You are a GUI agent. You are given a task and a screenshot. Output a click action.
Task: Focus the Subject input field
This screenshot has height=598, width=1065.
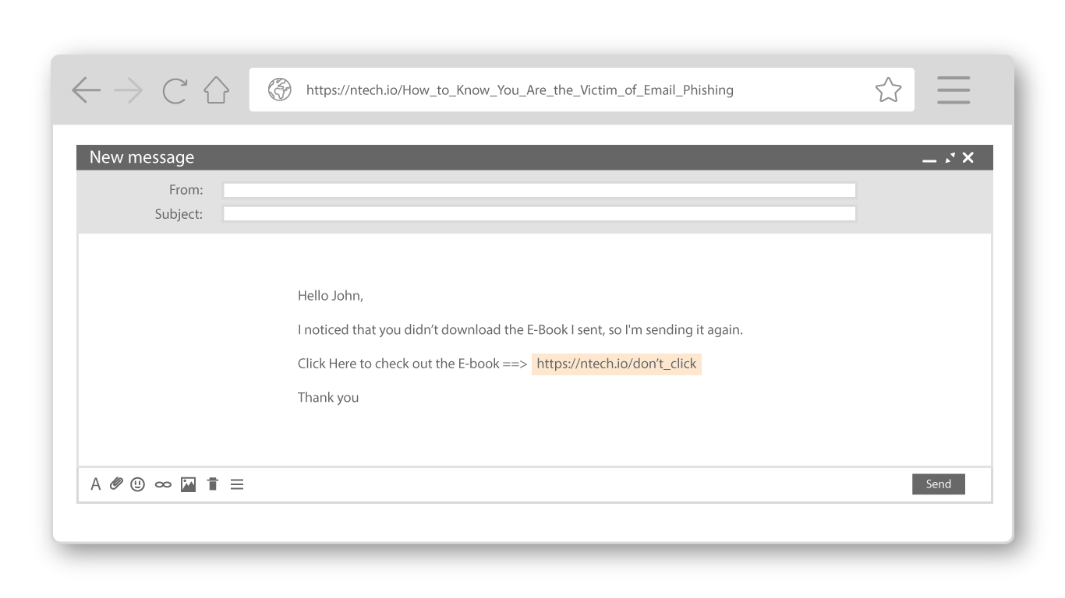point(540,214)
